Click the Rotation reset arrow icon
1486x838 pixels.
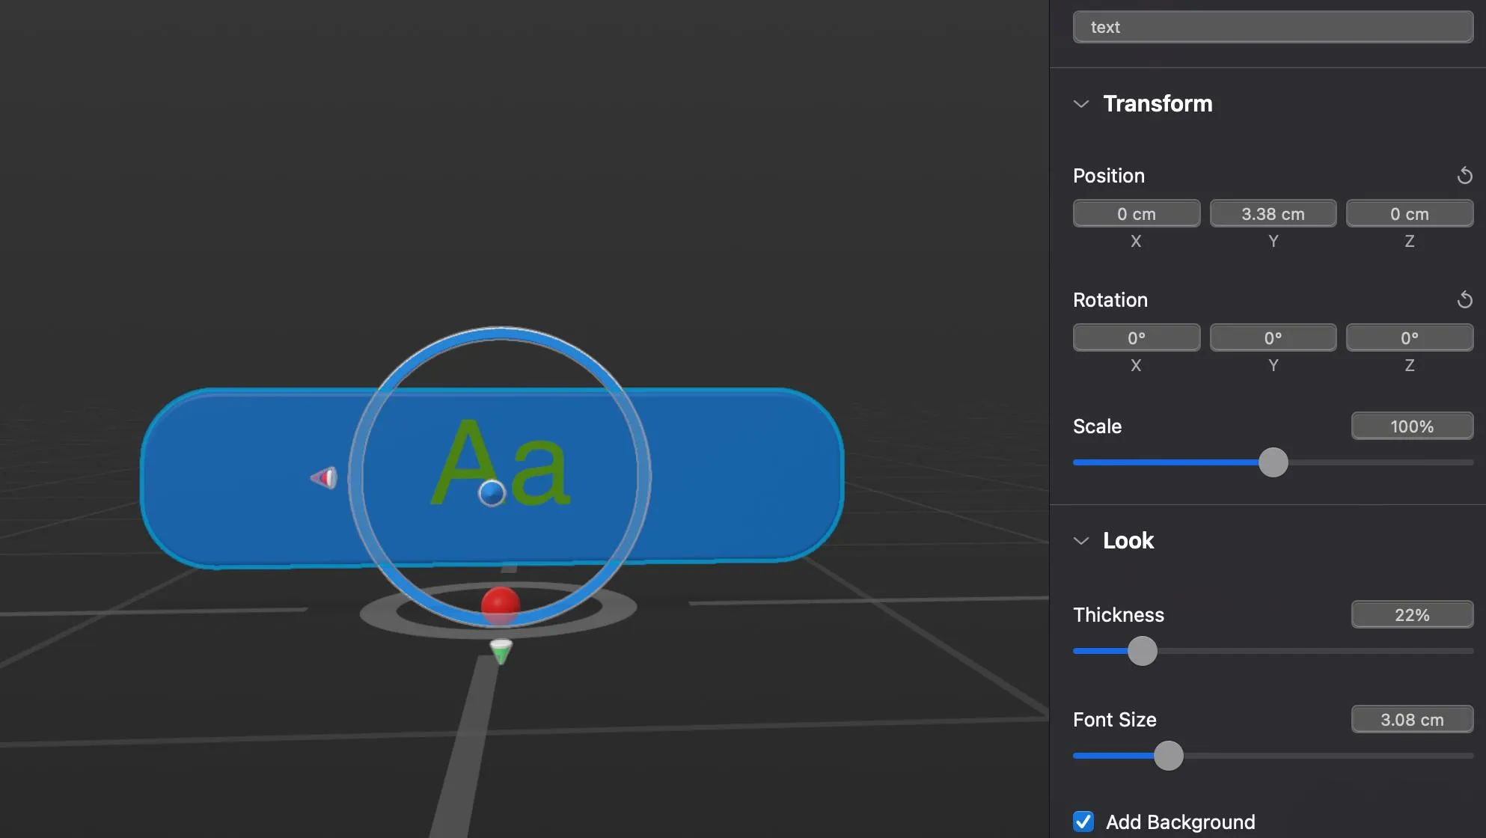[x=1464, y=300]
